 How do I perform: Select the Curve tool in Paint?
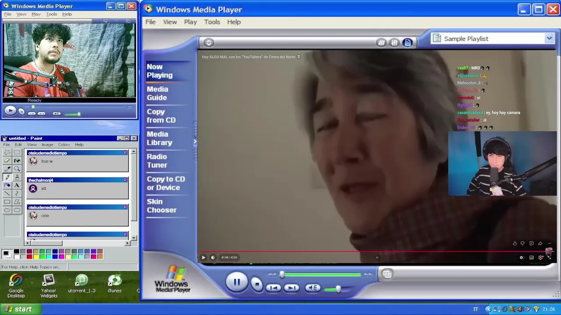click(x=17, y=193)
